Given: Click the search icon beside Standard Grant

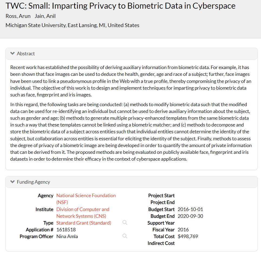Looking at the screenshot, I should pyautogui.click(x=125, y=223).
